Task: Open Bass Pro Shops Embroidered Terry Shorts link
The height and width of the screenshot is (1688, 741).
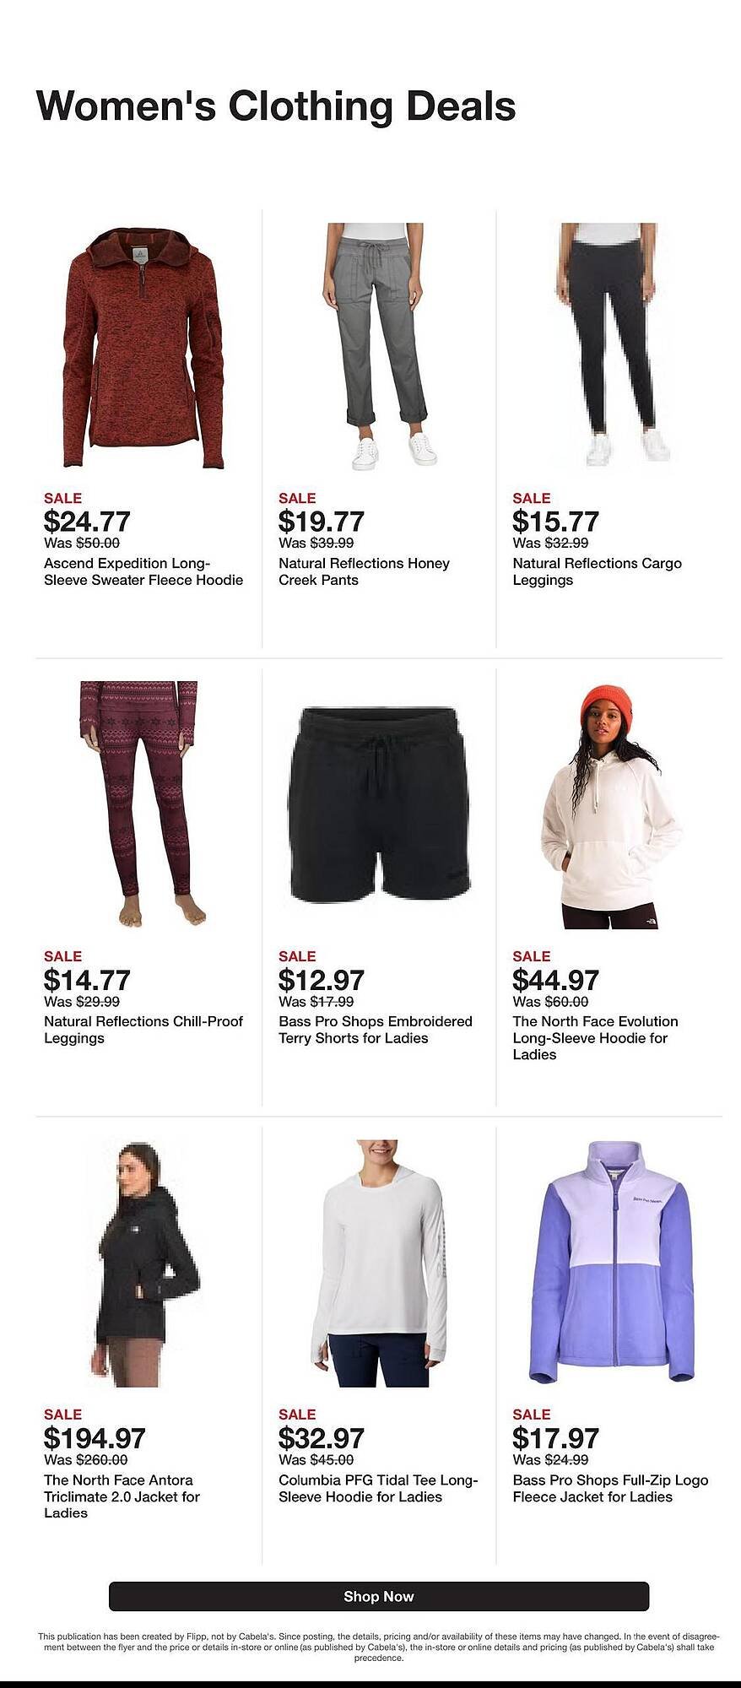Action: 376,1030
